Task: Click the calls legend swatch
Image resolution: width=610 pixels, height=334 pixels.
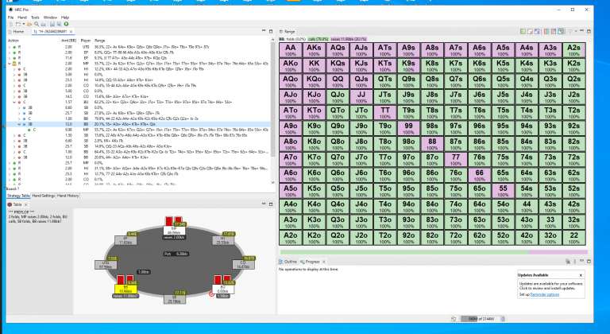Action: [x=318, y=39]
